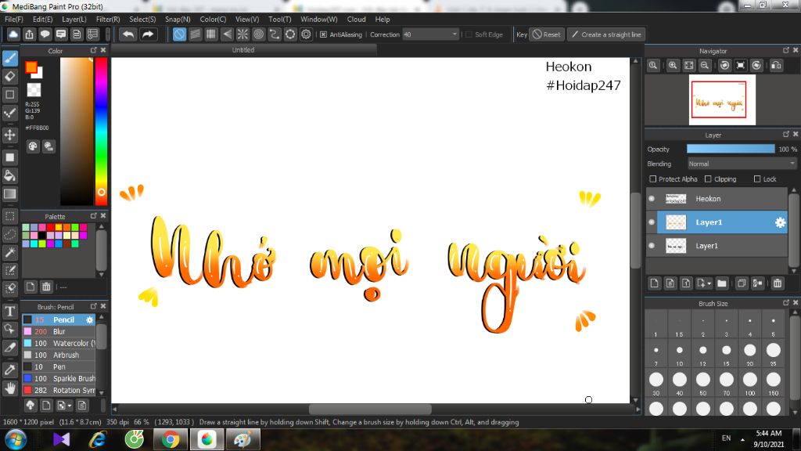The width and height of the screenshot is (801, 451).
Task: Select the Hand tool
Action: [x=10, y=388]
